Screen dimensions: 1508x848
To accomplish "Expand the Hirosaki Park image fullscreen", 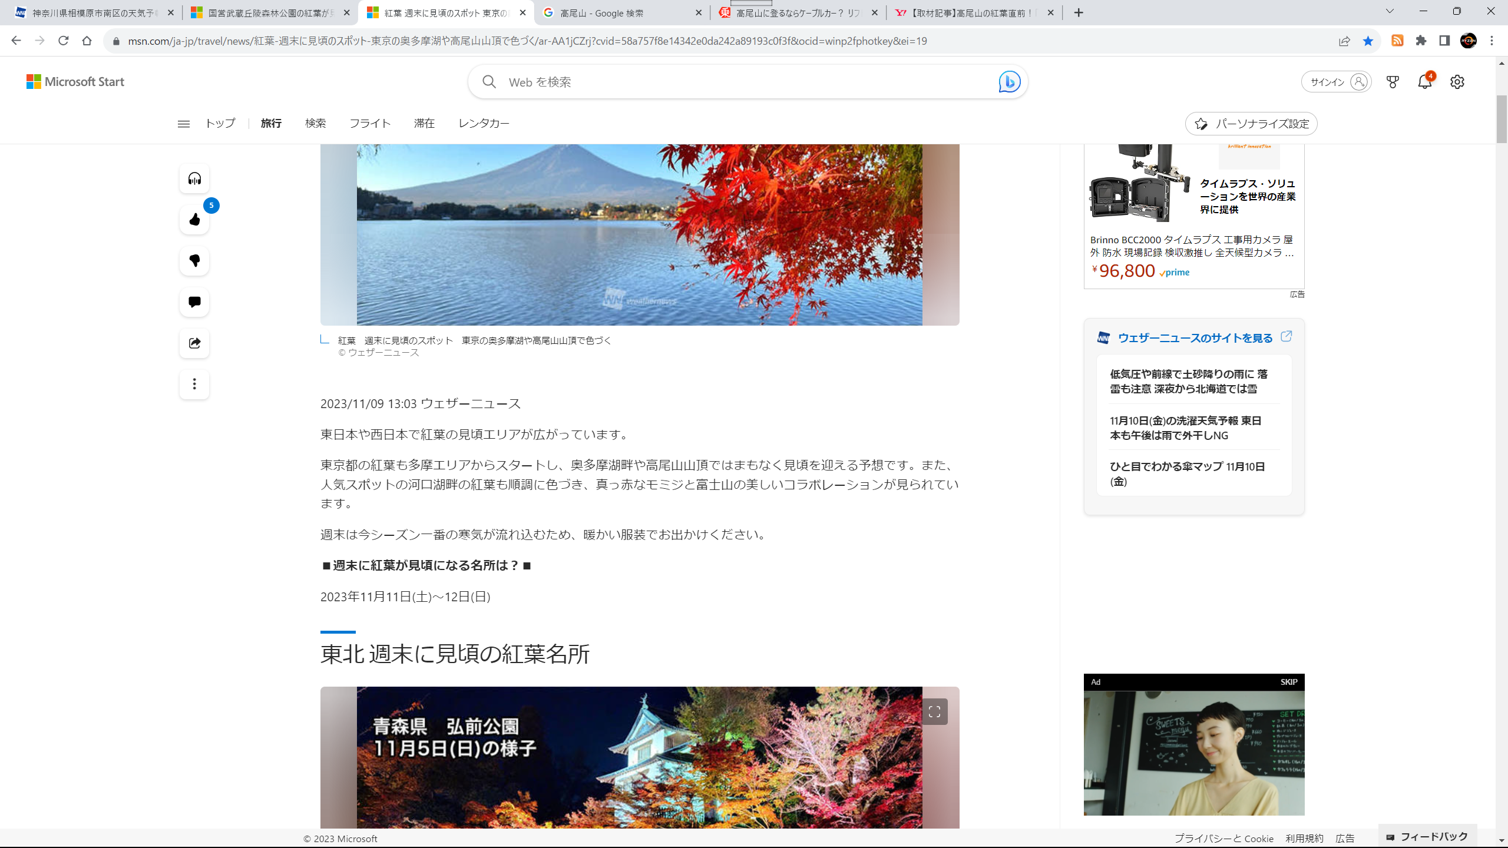I will point(934,712).
